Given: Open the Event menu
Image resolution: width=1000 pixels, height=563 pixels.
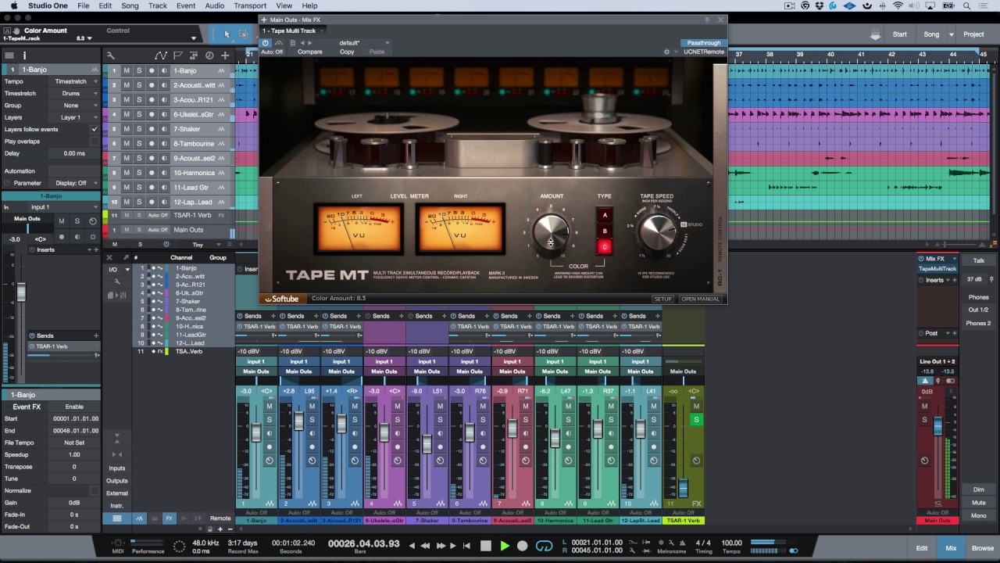Looking at the screenshot, I should click(186, 5).
